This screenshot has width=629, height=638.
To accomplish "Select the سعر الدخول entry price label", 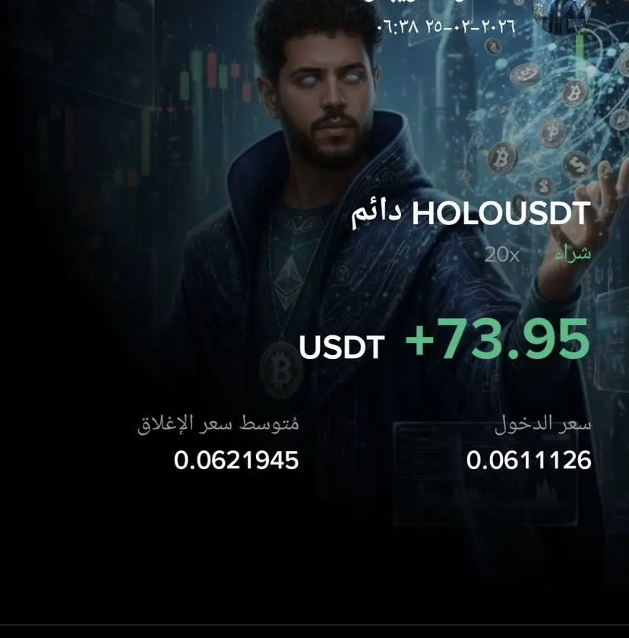I will pyautogui.click(x=543, y=425).
